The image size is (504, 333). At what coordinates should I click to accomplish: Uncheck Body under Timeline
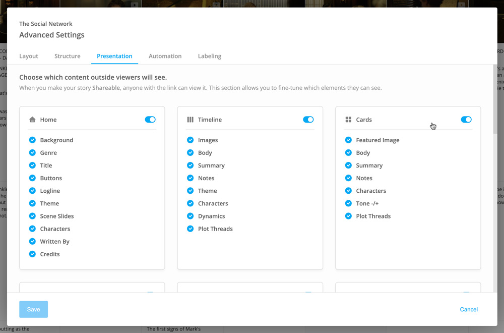coord(191,152)
